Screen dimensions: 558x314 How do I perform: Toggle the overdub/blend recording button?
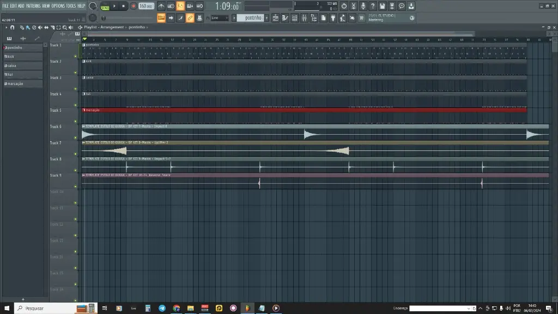coord(190,6)
